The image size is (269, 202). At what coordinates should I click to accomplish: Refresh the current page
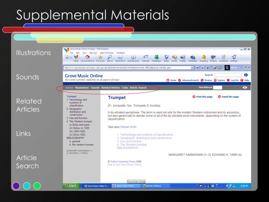208,68
